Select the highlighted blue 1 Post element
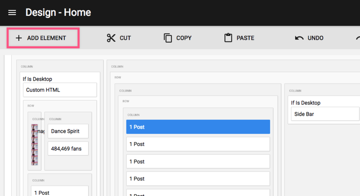This screenshot has width=360, height=196. [198, 127]
